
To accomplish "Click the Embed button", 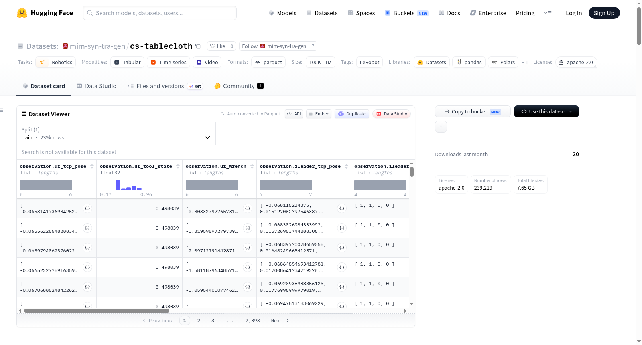I will [x=319, y=114].
